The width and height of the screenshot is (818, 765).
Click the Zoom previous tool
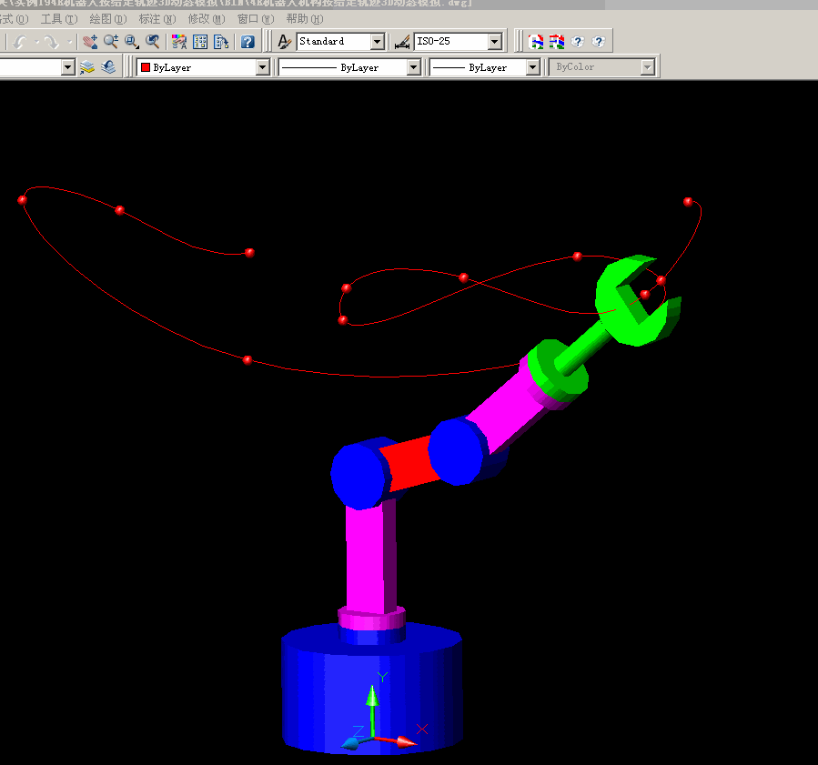click(152, 42)
